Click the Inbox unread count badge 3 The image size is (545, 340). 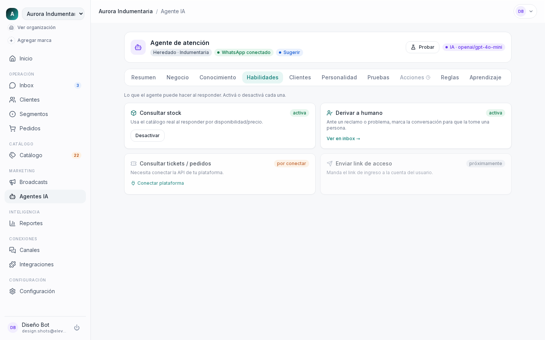pyautogui.click(x=78, y=85)
